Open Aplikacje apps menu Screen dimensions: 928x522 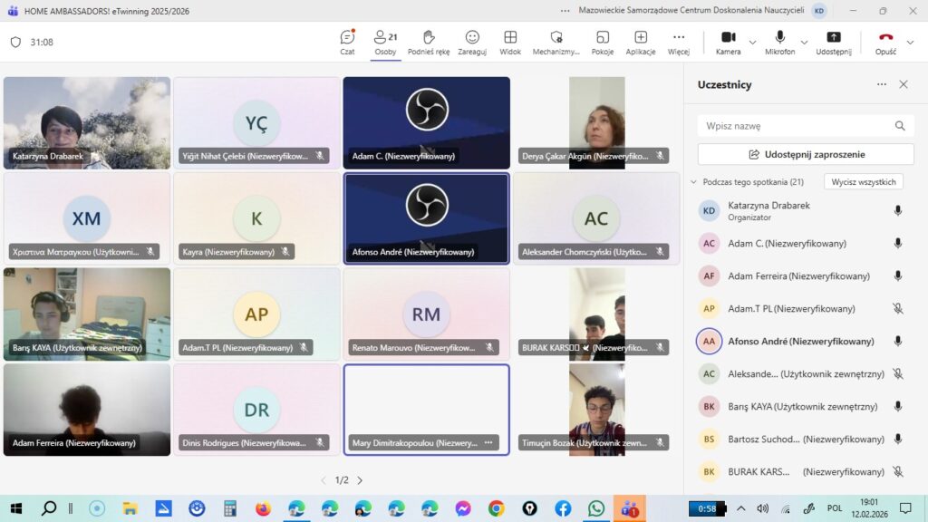[641, 43]
